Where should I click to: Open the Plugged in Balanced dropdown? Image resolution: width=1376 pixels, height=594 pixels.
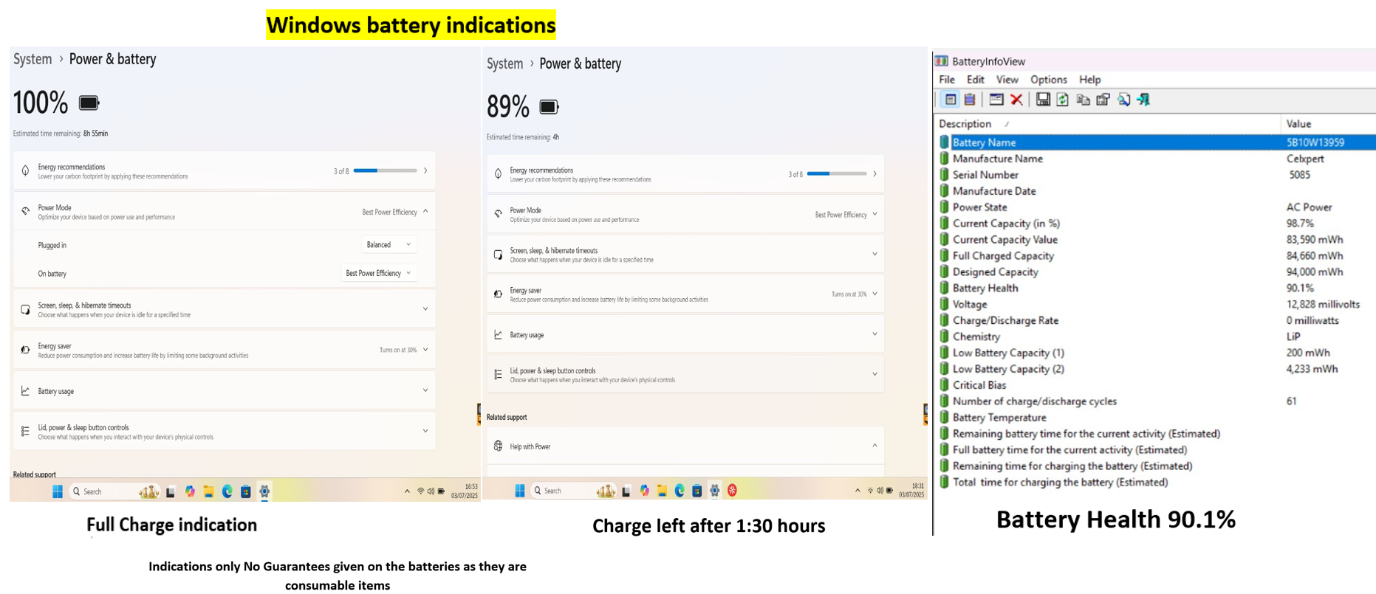389,245
